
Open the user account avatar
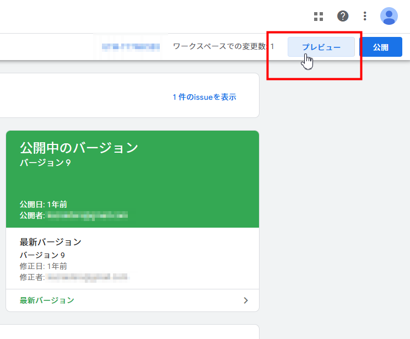pos(389,16)
